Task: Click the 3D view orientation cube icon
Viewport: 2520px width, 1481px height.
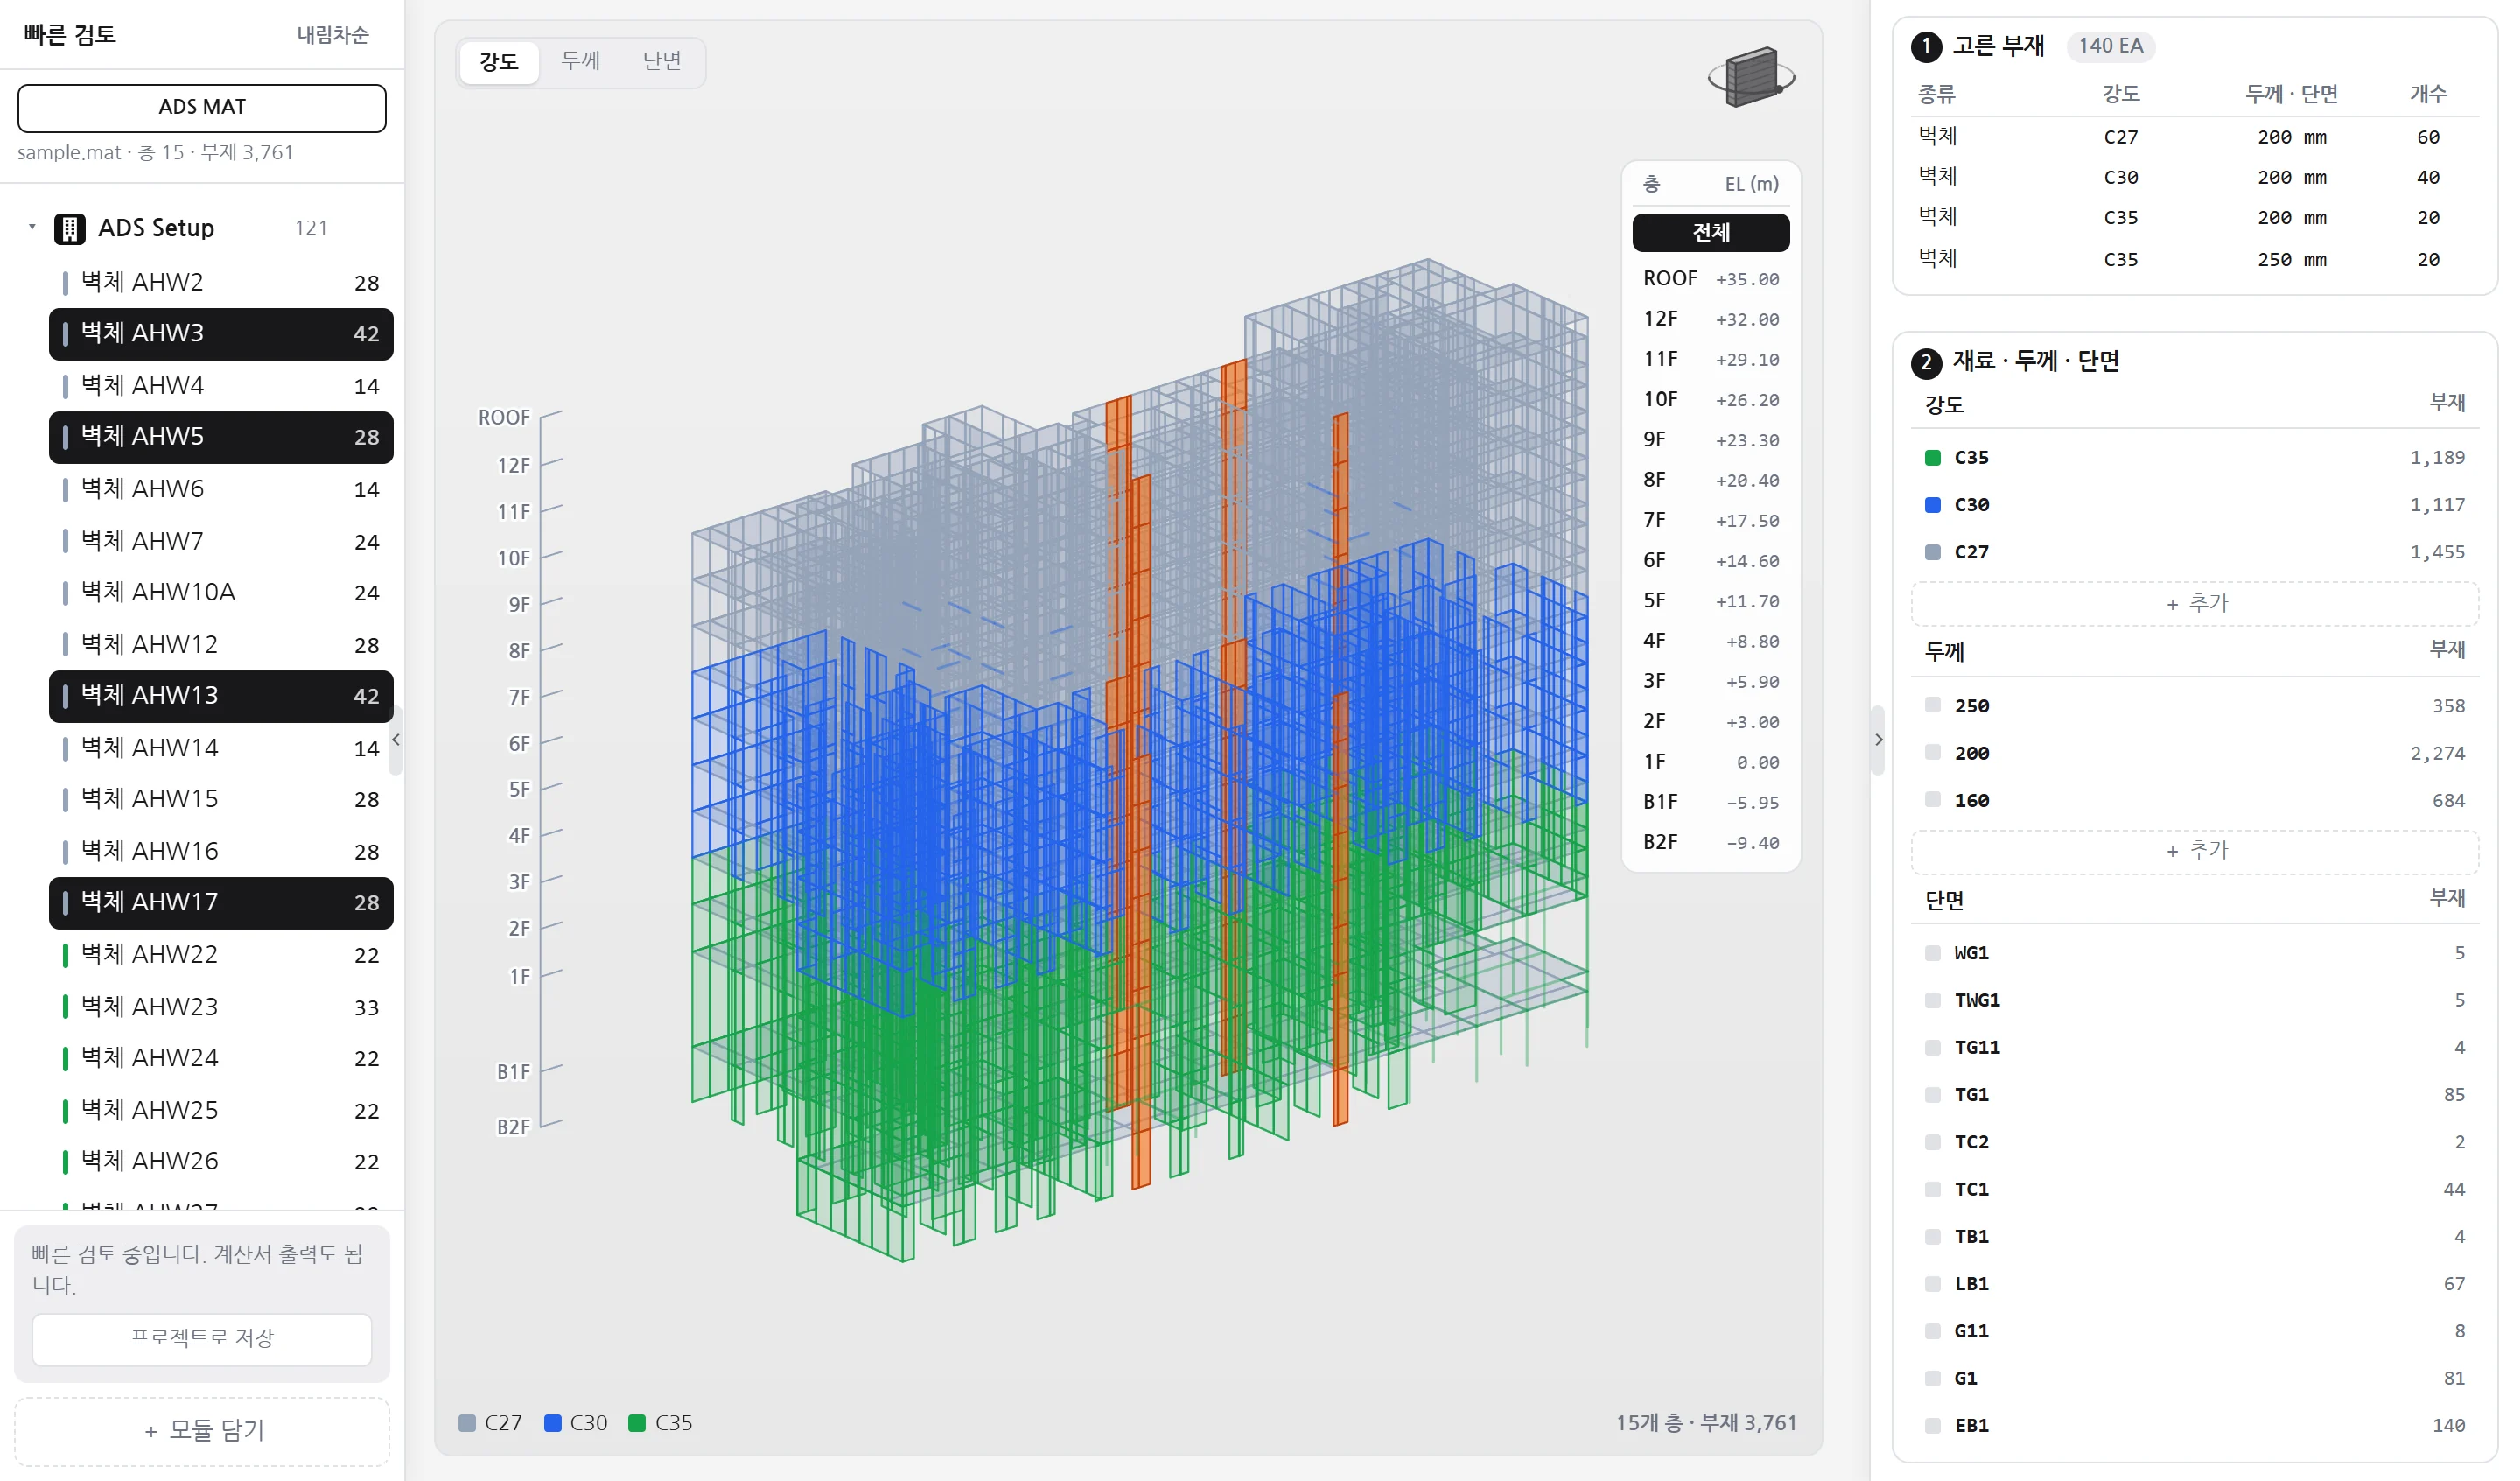Action: click(x=1750, y=77)
